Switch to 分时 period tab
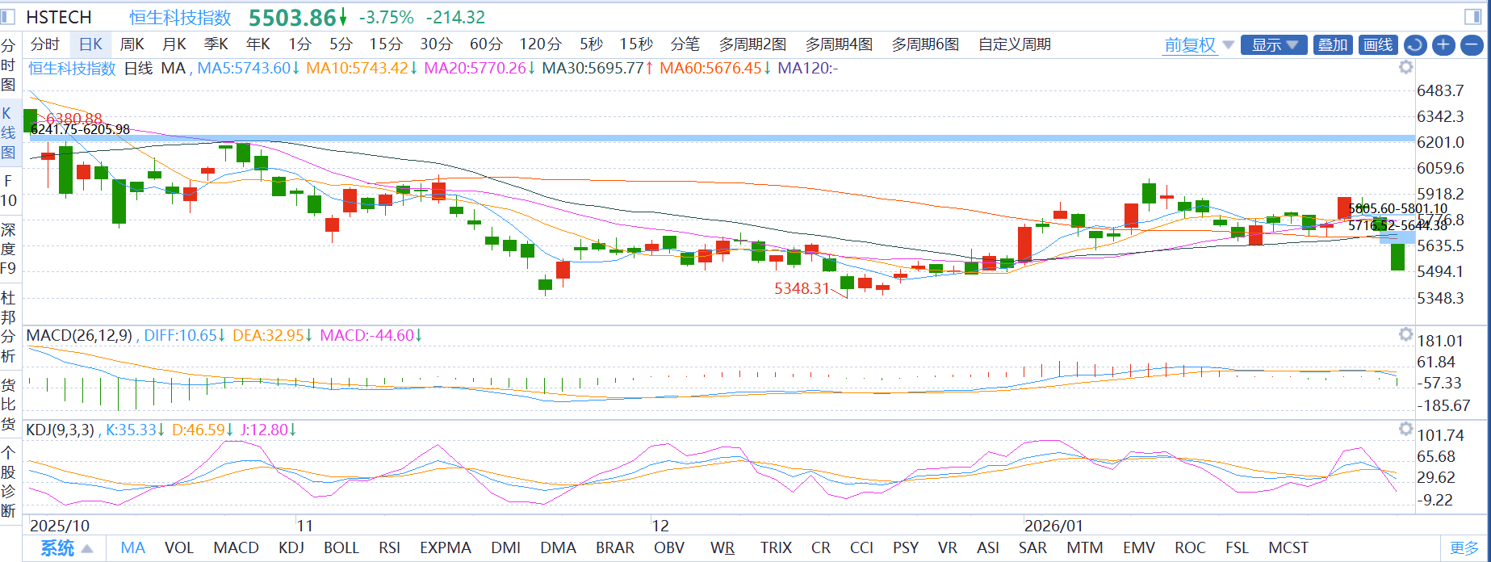 click(x=45, y=44)
